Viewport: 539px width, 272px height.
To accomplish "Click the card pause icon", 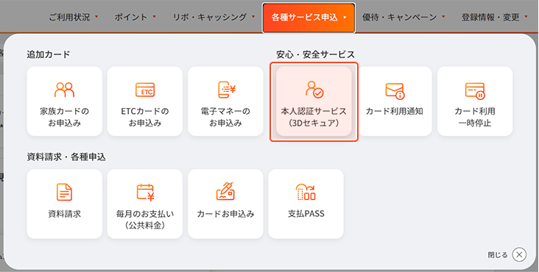I will click(x=475, y=91).
